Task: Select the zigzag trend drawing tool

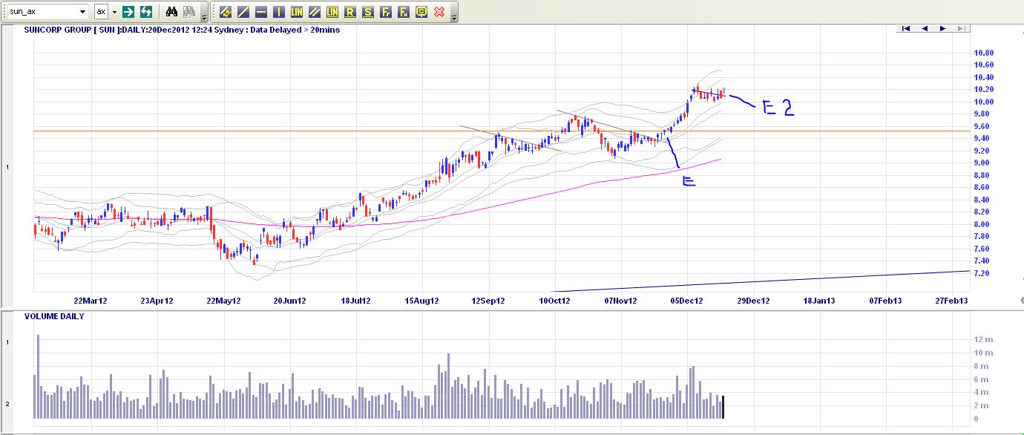Action: click(226, 12)
